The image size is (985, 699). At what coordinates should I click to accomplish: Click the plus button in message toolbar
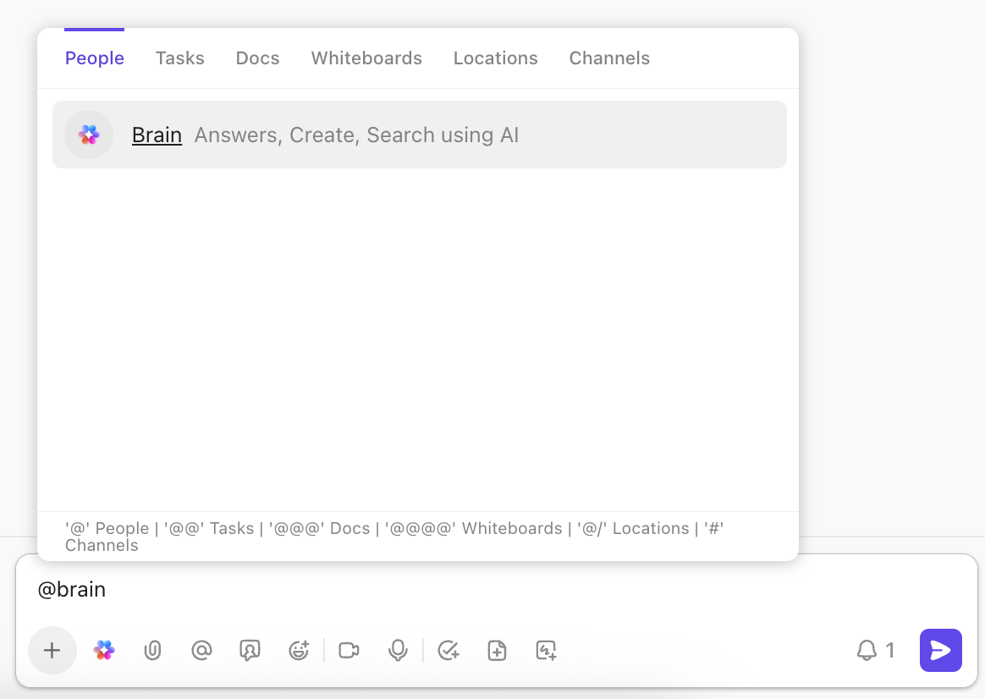click(52, 650)
